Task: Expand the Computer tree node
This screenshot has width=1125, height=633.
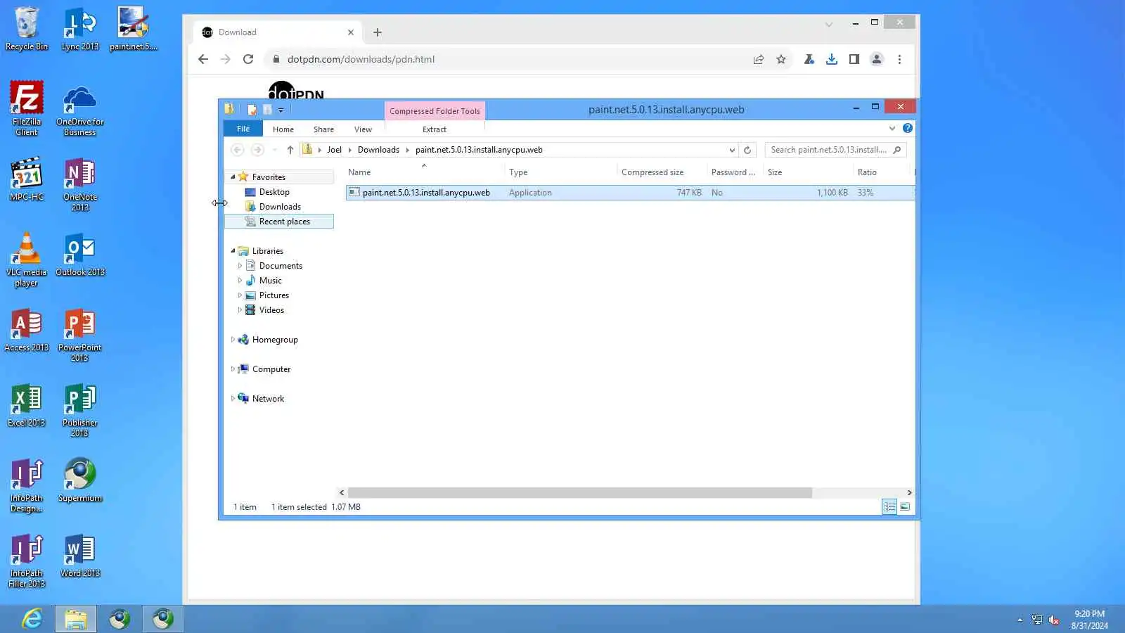Action: click(233, 369)
